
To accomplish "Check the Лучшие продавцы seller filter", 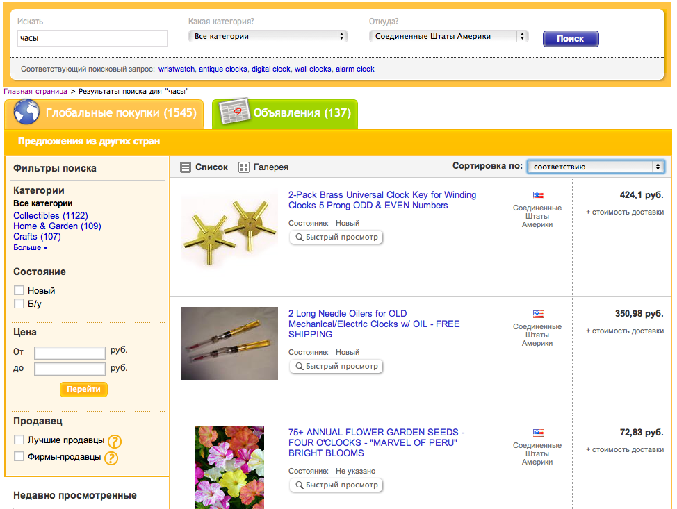I will coord(19,440).
